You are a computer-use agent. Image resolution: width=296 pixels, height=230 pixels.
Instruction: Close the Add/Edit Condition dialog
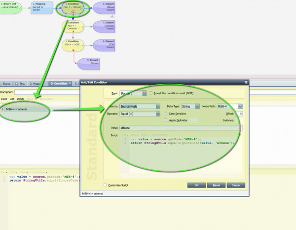click(246, 82)
